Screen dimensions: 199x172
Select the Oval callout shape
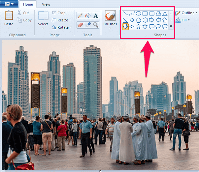[158, 27]
